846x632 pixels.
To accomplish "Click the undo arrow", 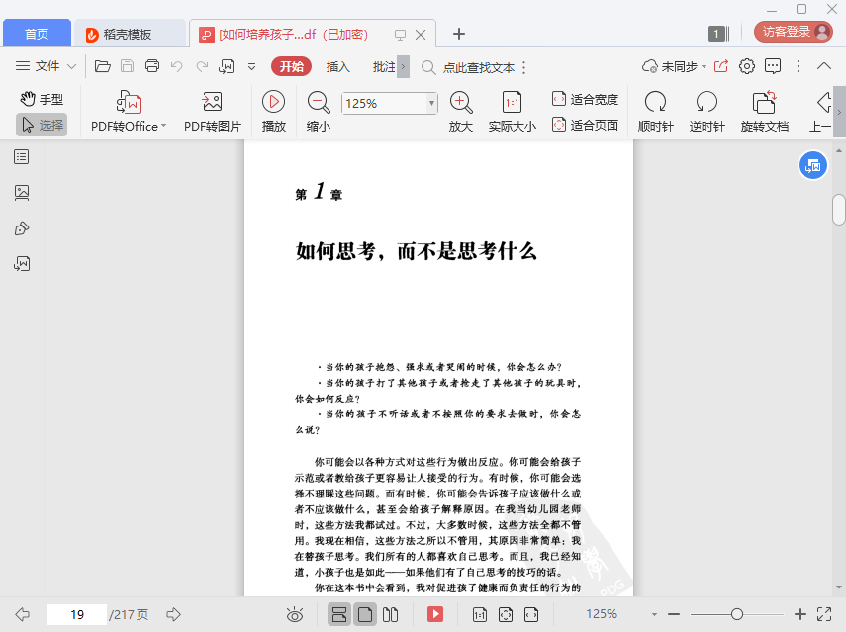I will [x=176, y=66].
